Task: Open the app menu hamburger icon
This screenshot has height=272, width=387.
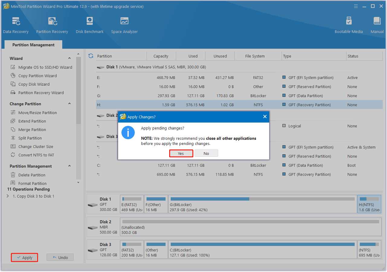Action: point(356,6)
